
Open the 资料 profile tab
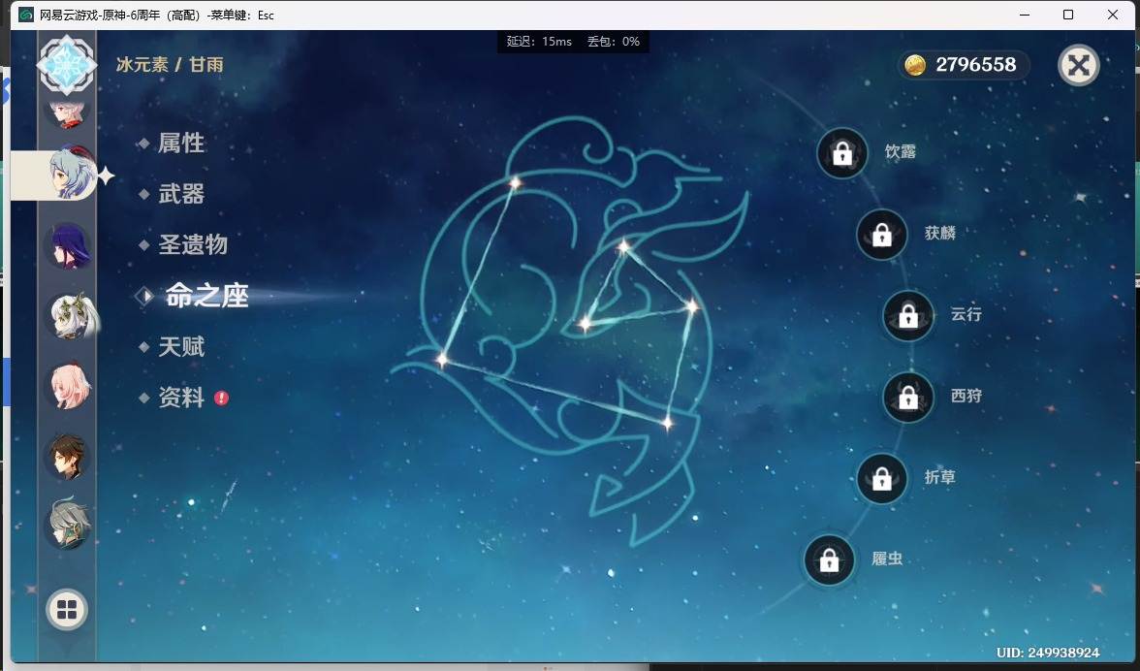[181, 398]
